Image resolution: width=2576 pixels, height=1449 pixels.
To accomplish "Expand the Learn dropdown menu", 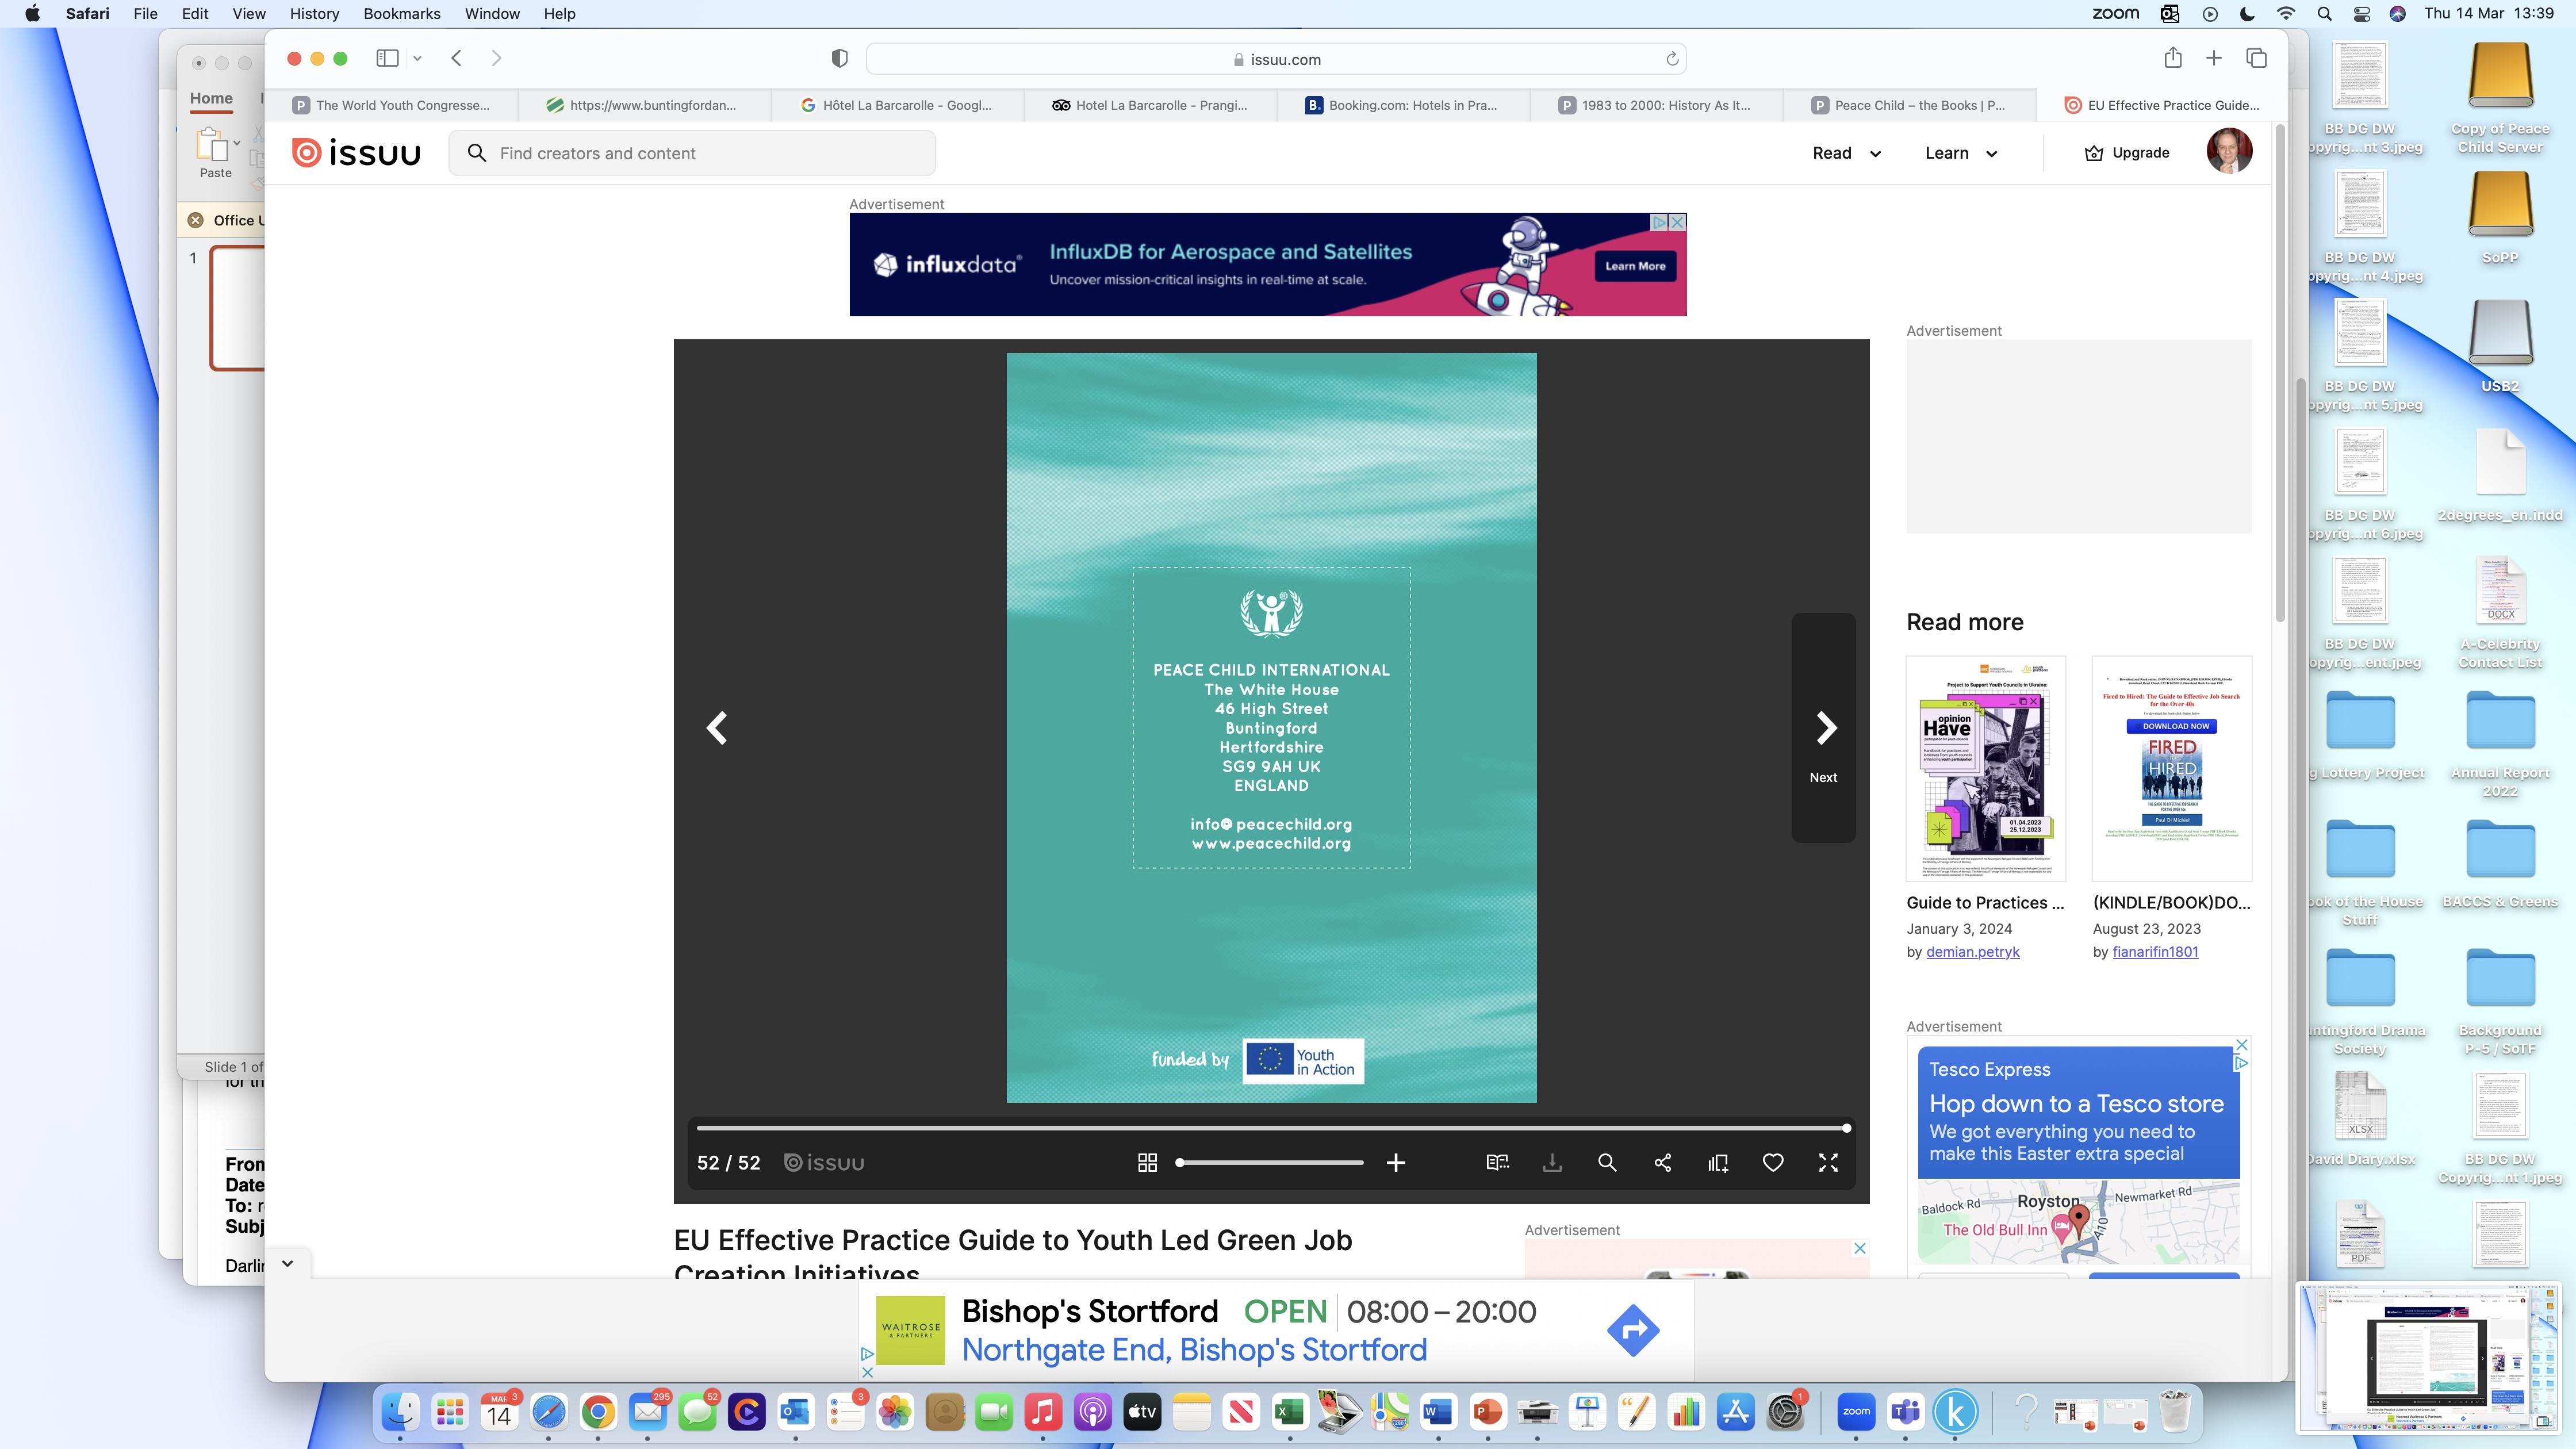I will [1960, 153].
